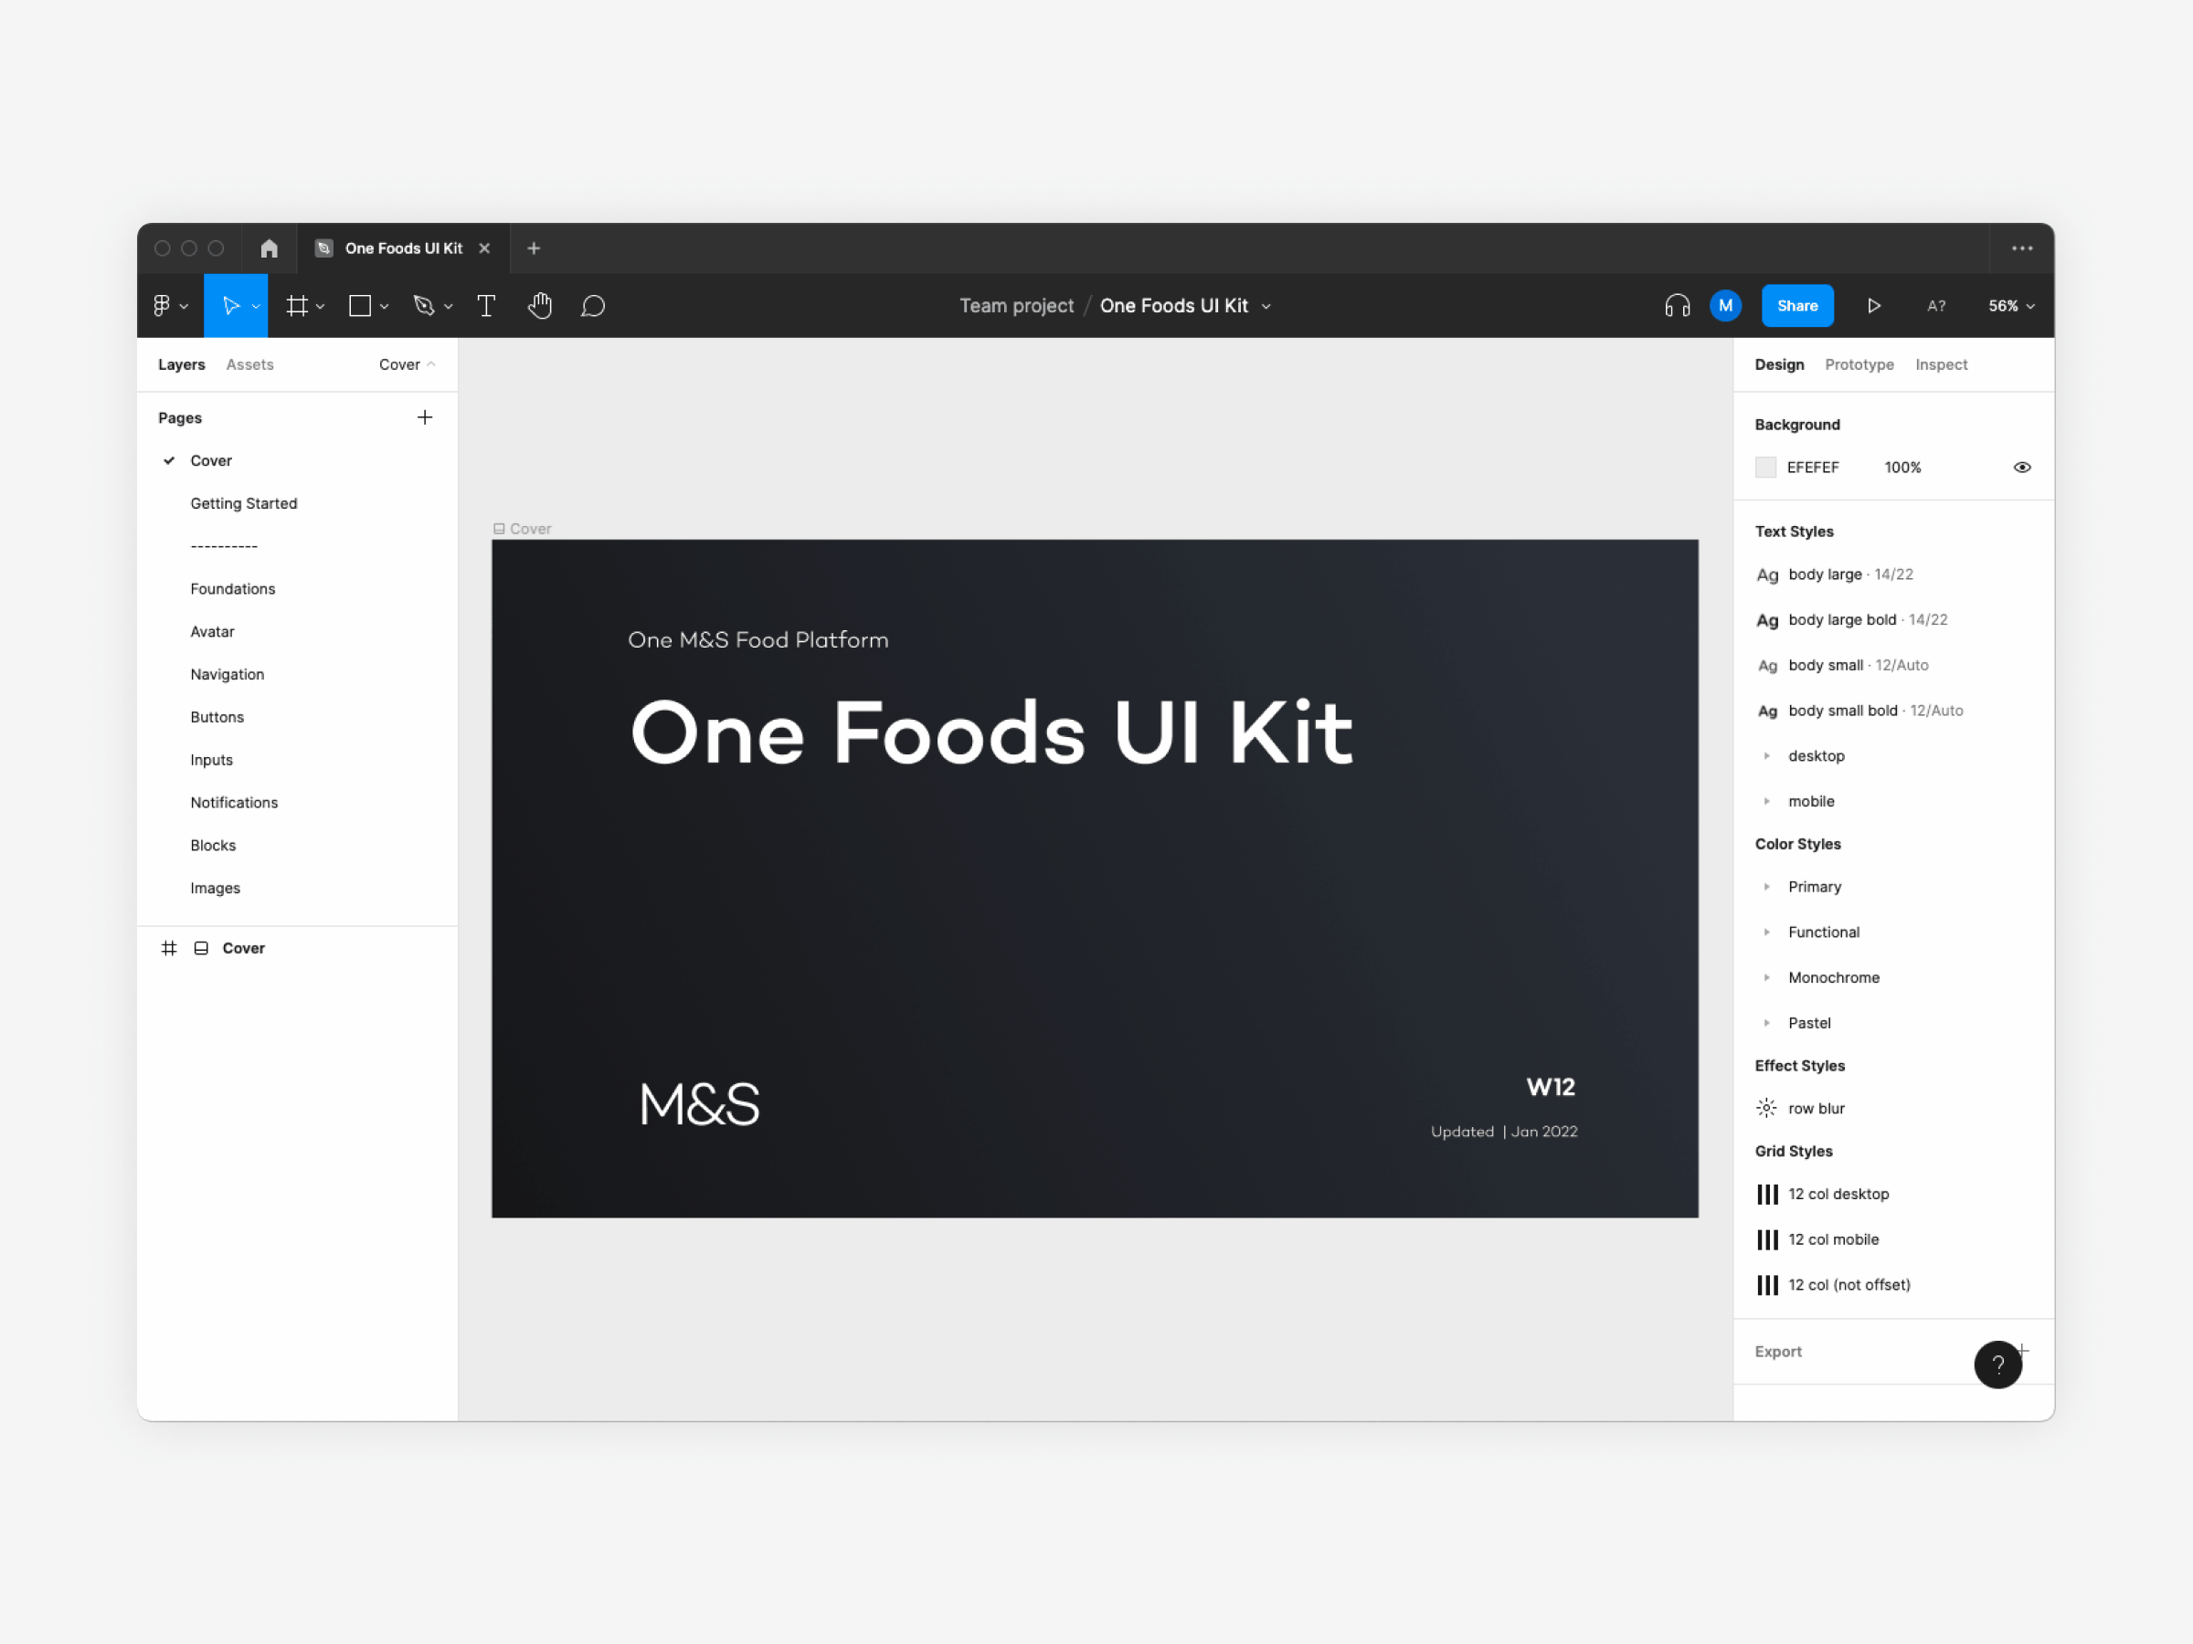Select the Move tool

[x=231, y=305]
